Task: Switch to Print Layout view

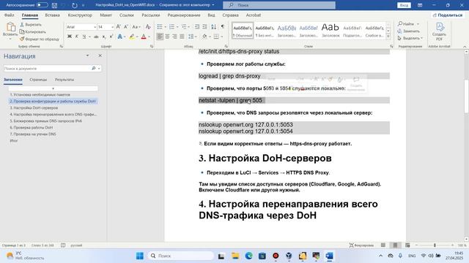Action: click(x=395, y=245)
